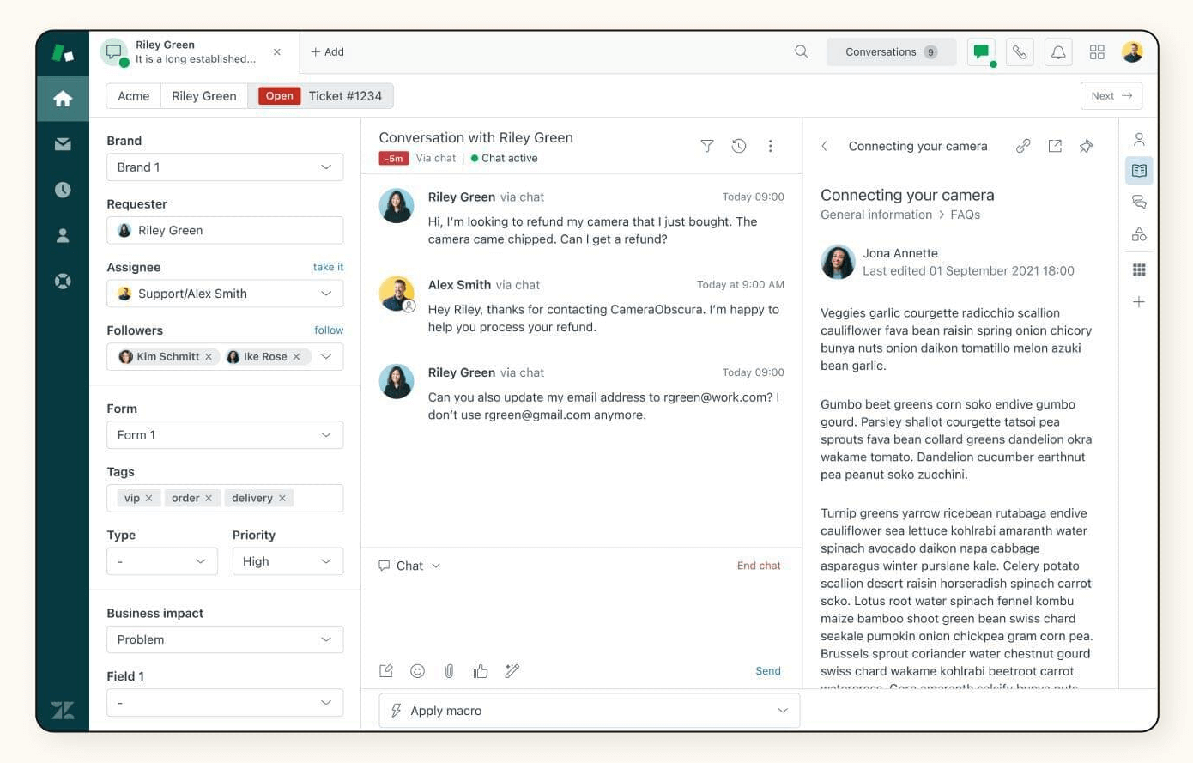Click the follow link
The image size is (1193, 763).
click(329, 330)
